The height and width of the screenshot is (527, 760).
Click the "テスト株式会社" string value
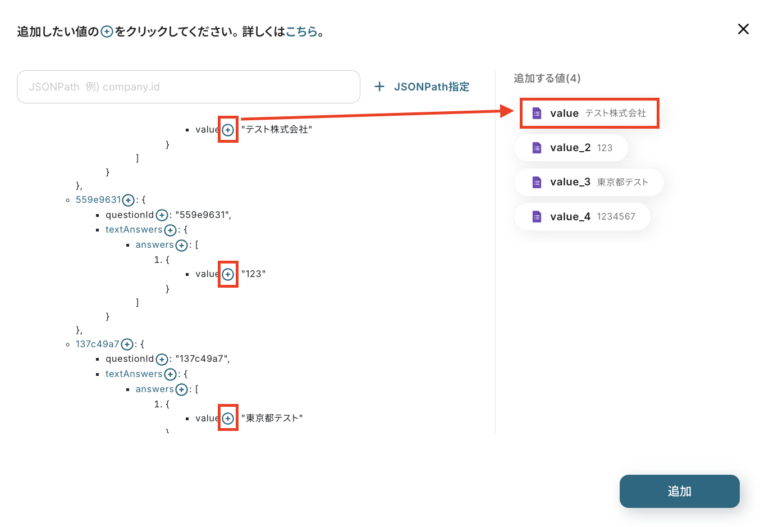[277, 130]
